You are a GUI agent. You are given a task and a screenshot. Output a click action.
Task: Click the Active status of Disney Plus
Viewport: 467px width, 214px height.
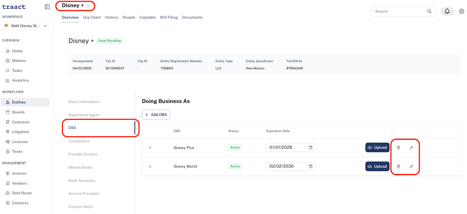pyautogui.click(x=235, y=147)
